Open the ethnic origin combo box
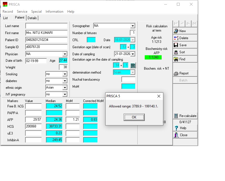This screenshot has width=225, height=181. [65, 88]
